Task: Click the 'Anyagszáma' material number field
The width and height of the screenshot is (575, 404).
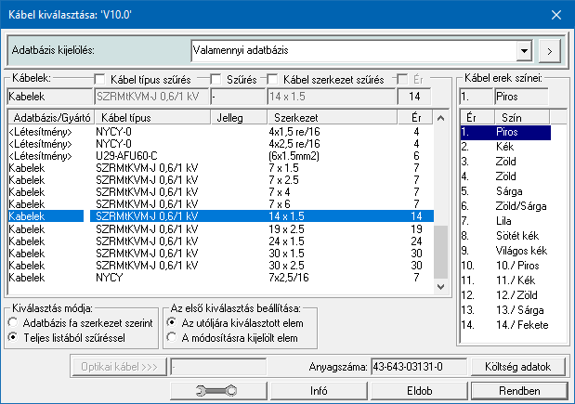Action: tap(417, 366)
